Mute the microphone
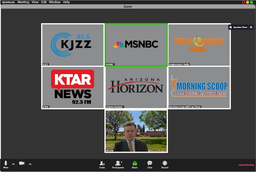Viewport: 256px width, 172px height. (6, 164)
